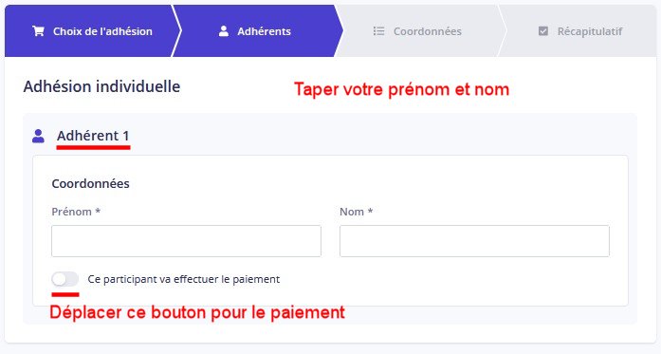Open the Choix de l'adhésion step
This screenshot has height=354, width=661.
pyautogui.click(x=92, y=30)
